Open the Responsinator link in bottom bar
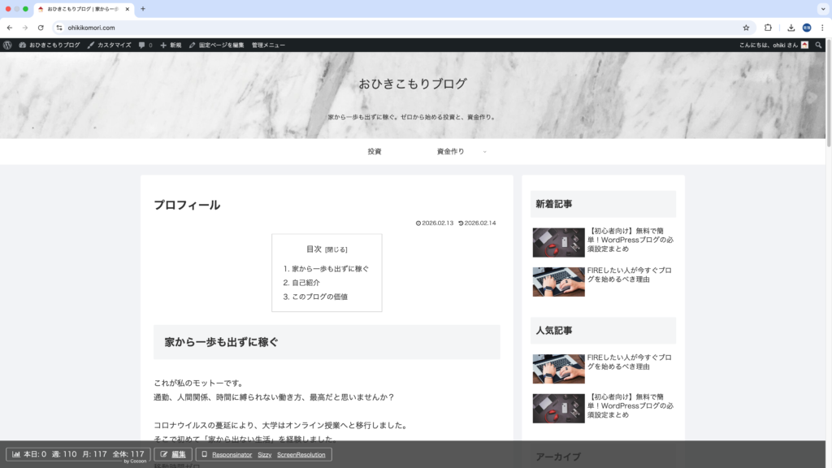Viewport: 832px width, 468px height. pos(232,455)
